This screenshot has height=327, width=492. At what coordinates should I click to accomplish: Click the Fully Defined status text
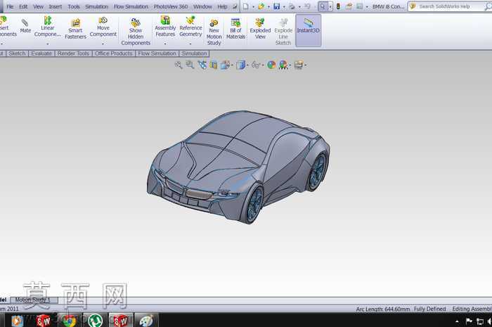(x=429, y=309)
